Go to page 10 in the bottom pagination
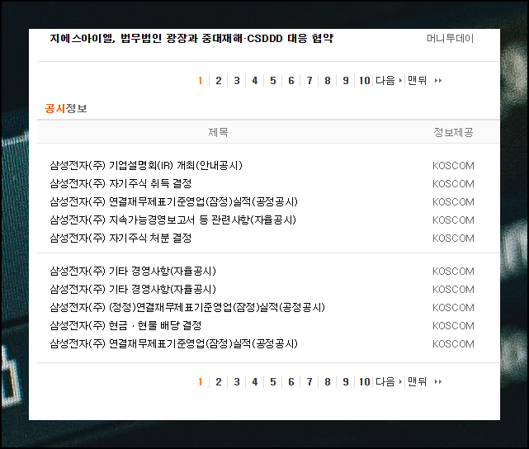Viewport: 529px width, 449px height. [365, 382]
